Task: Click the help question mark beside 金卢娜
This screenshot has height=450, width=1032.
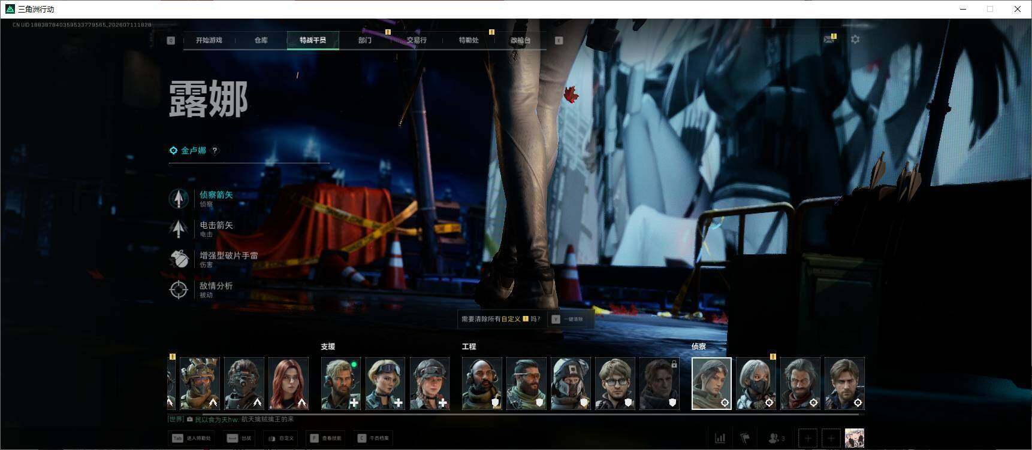Action: pos(215,151)
